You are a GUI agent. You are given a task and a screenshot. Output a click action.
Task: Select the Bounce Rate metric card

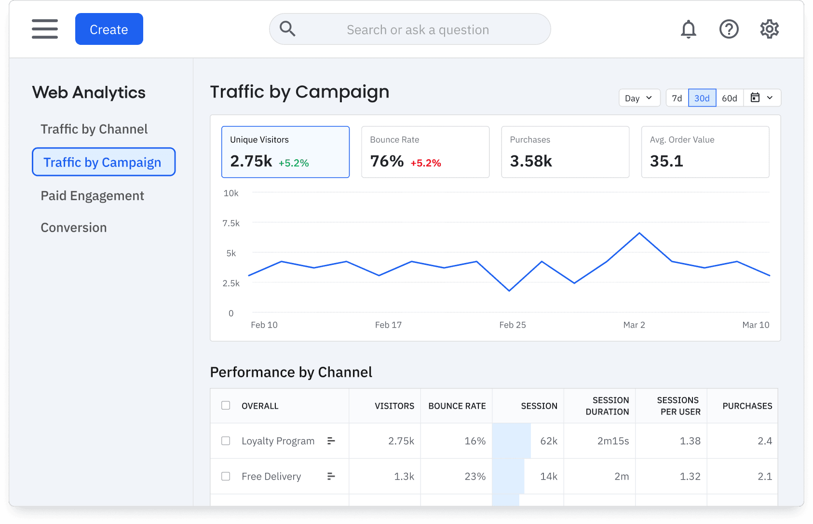coord(425,152)
